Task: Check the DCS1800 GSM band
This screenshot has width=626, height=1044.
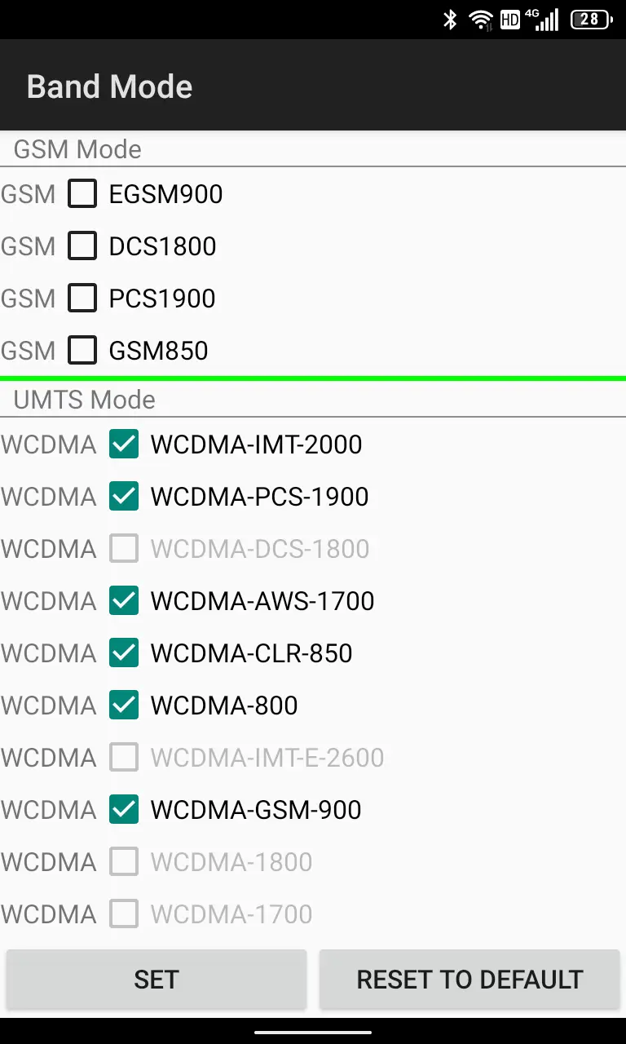Action: (x=82, y=246)
